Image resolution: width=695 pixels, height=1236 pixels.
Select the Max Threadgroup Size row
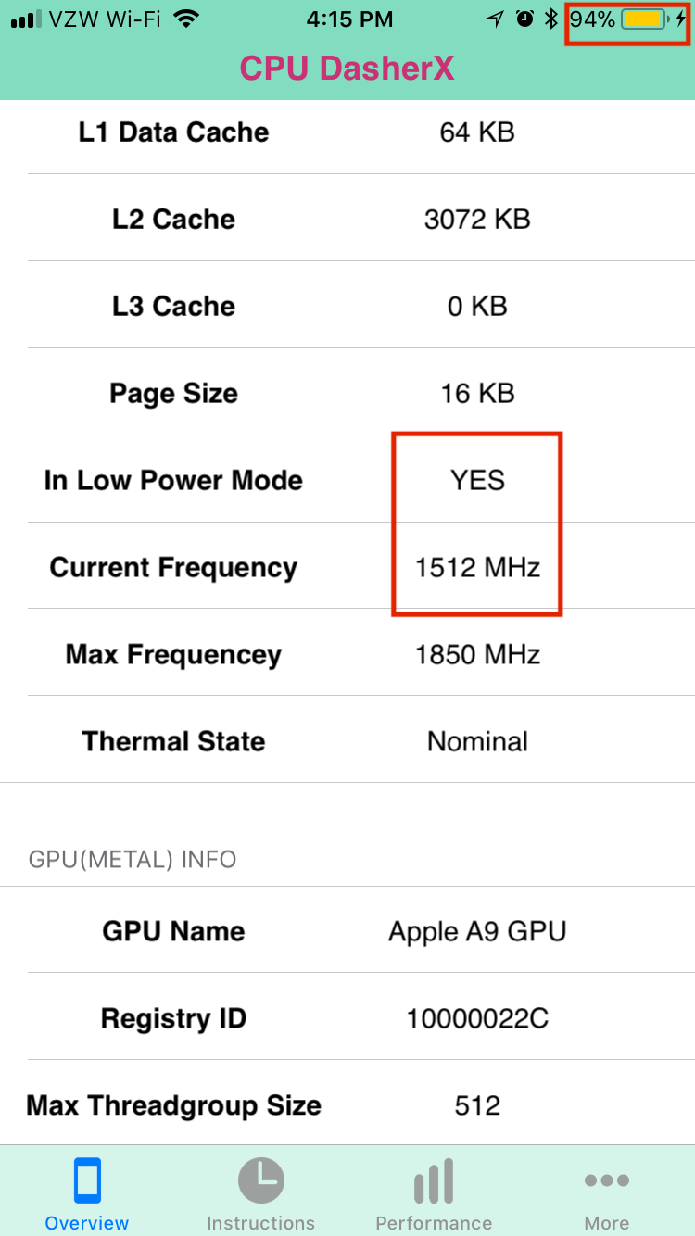click(347, 1104)
